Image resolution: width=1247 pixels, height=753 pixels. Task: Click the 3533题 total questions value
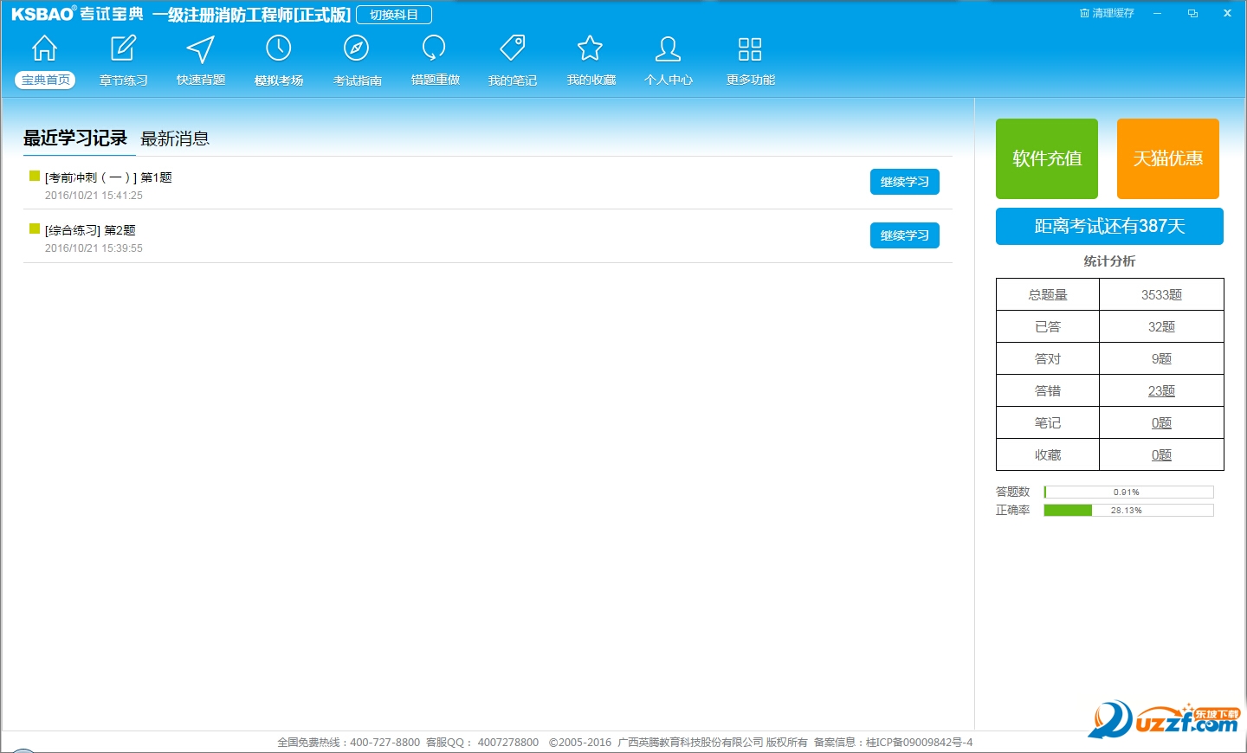(x=1161, y=295)
